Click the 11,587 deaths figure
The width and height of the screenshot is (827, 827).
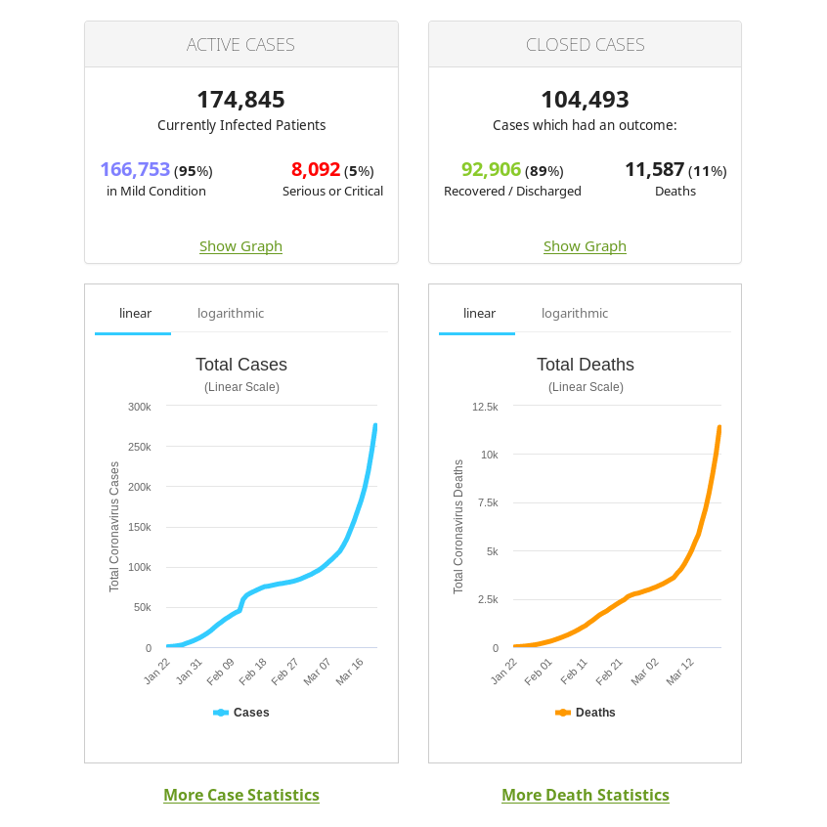point(654,170)
